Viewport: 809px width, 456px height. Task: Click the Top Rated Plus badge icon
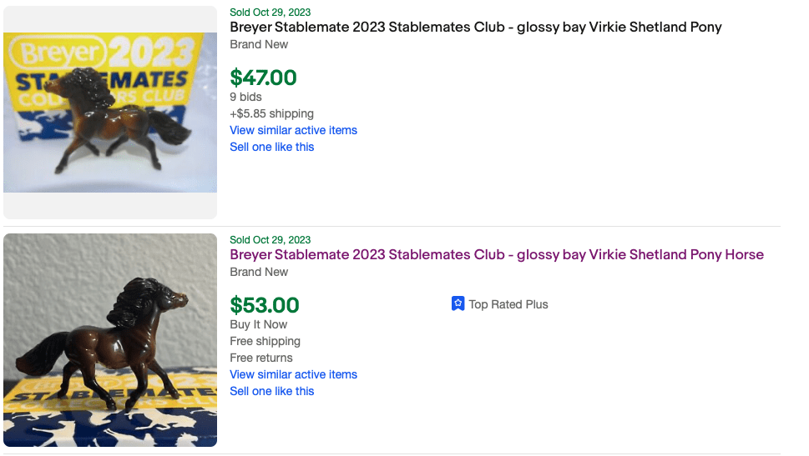pos(458,304)
